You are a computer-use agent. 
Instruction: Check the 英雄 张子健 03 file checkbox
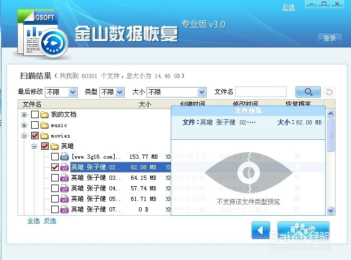[x=55, y=178]
